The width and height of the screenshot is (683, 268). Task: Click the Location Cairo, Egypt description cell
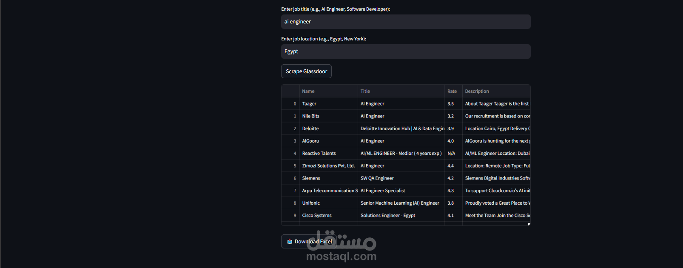tap(496, 128)
